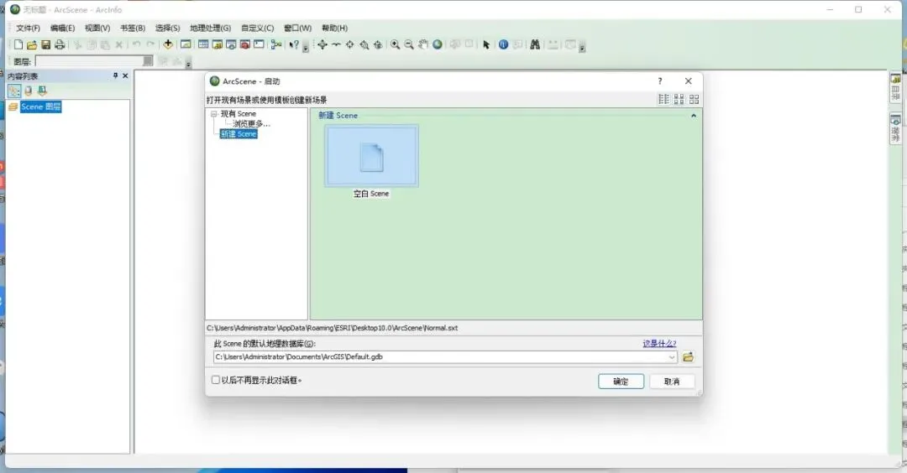Switch contents list to visibility view

coord(42,91)
